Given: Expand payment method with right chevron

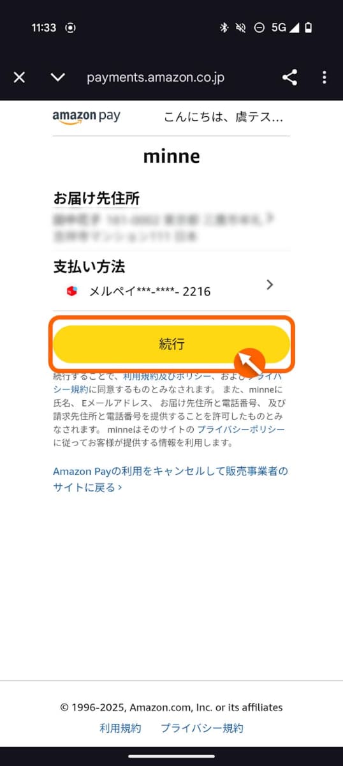Looking at the screenshot, I should coord(270,285).
